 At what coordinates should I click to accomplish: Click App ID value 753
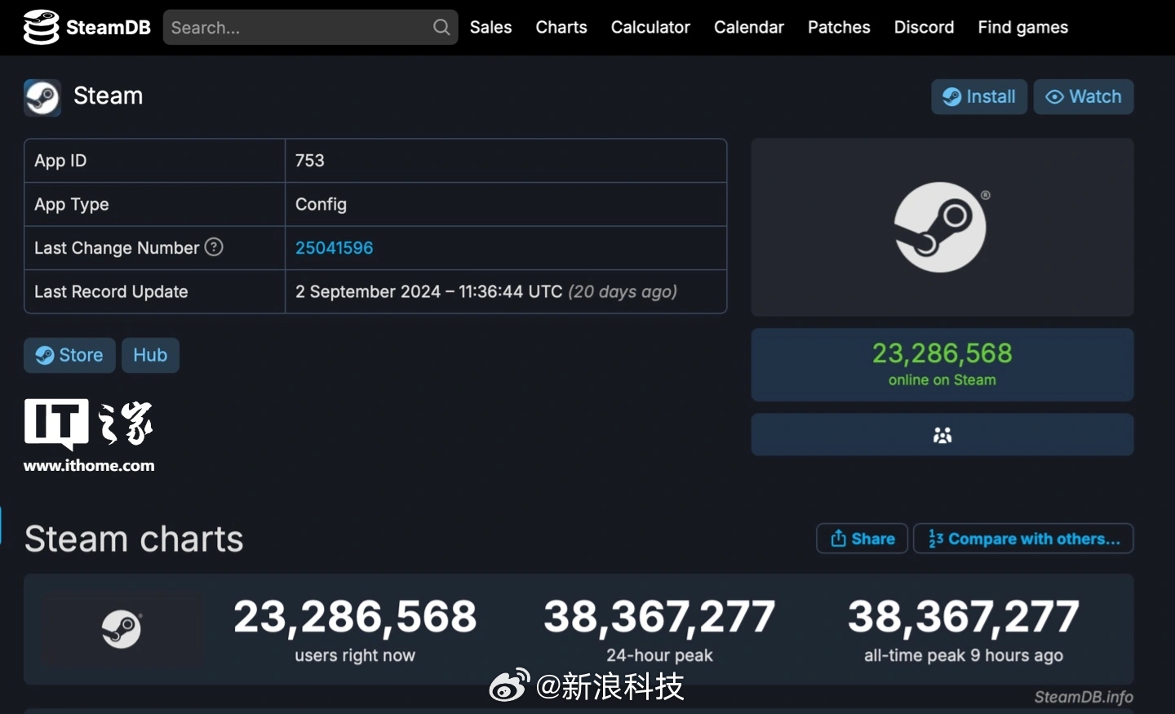pyautogui.click(x=310, y=161)
